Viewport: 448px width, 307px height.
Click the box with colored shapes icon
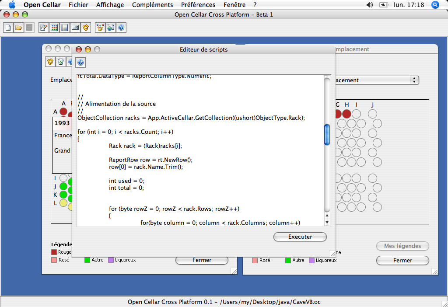[100, 28]
